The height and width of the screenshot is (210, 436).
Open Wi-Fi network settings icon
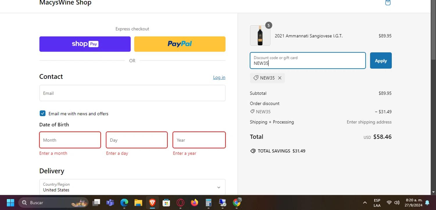tap(389, 202)
